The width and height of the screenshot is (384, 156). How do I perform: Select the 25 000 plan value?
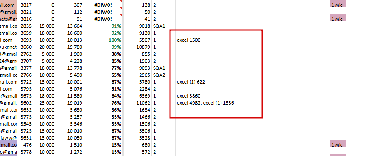(x=44, y=103)
